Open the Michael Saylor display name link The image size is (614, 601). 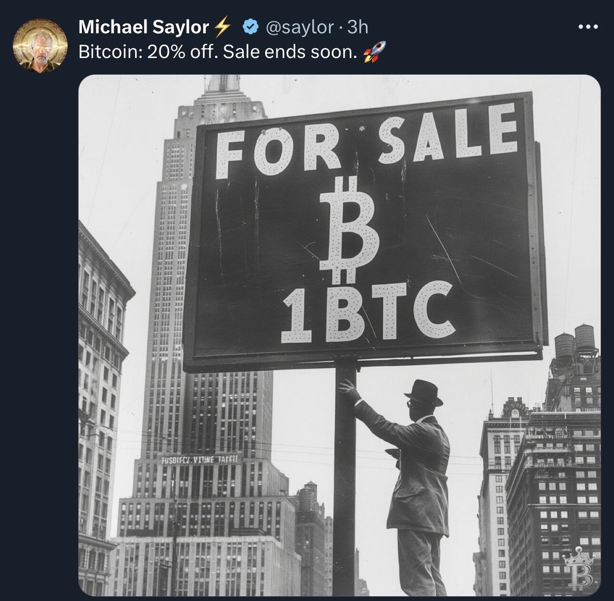pos(144,27)
